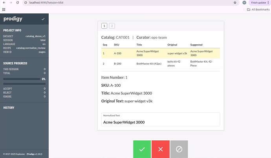Click the Catalog: CAT001 heading
Viewport: 271px width, 158px height.
115,37
